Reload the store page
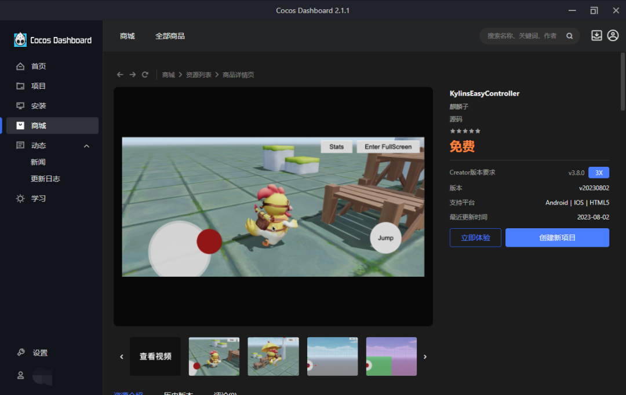Screen dimensions: 626x395 pos(145,75)
